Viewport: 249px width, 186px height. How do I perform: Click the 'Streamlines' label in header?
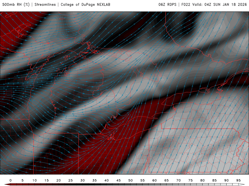(x=45, y=4)
